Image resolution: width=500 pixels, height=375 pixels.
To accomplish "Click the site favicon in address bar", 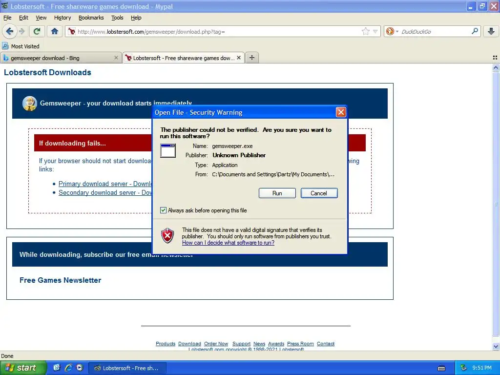I will [71, 31].
